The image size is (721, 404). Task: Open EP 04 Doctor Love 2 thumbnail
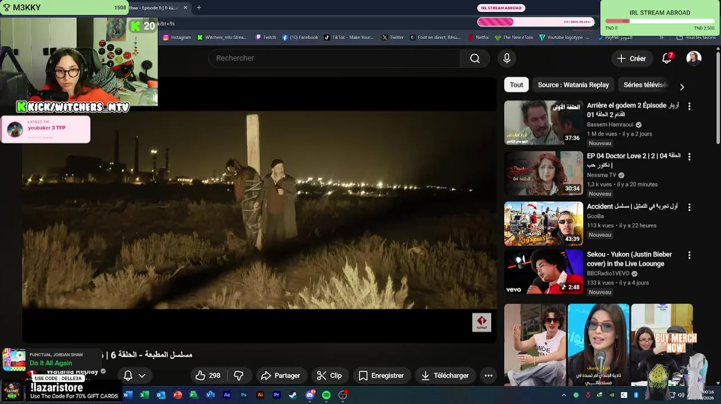[543, 173]
